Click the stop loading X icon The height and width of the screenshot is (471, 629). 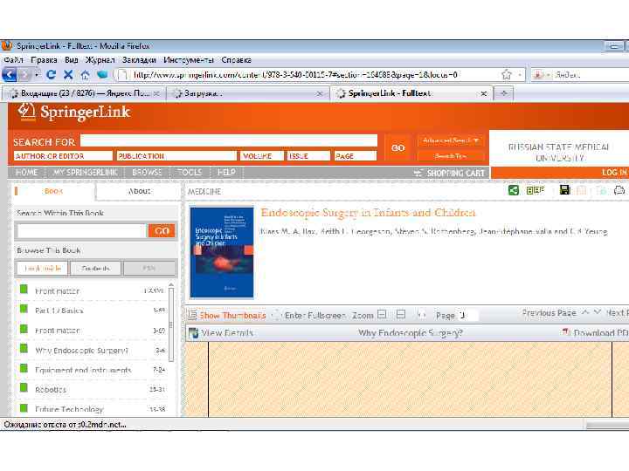pyautogui.click(x=68, y=74)
